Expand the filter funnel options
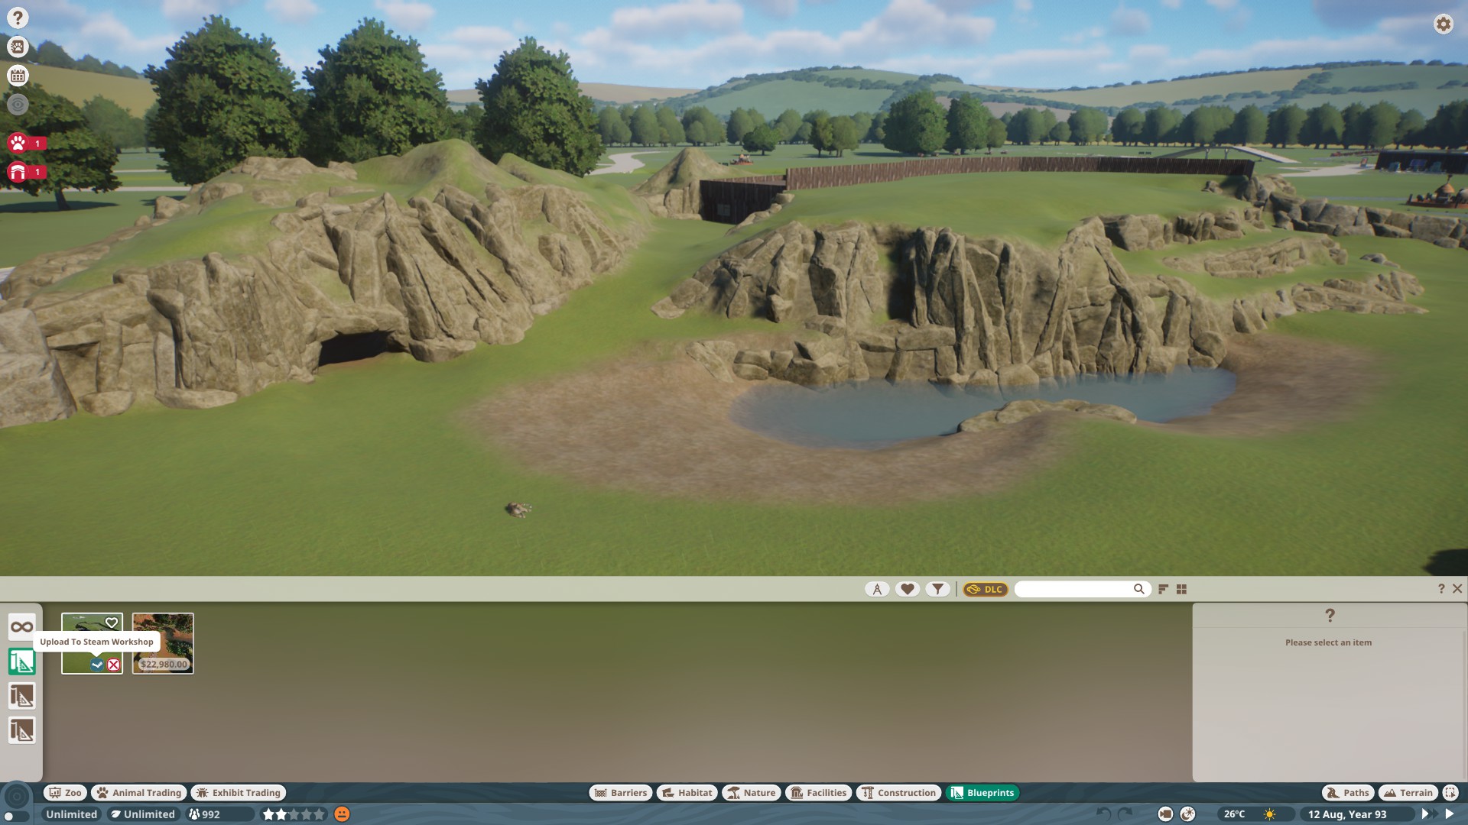Viewport: 1468px width, 825px height. [x=938, y=589]
